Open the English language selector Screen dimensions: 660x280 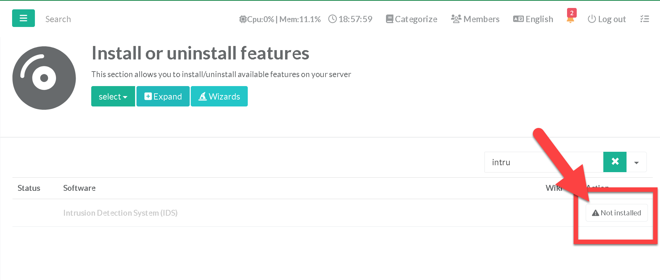(533, 19)
